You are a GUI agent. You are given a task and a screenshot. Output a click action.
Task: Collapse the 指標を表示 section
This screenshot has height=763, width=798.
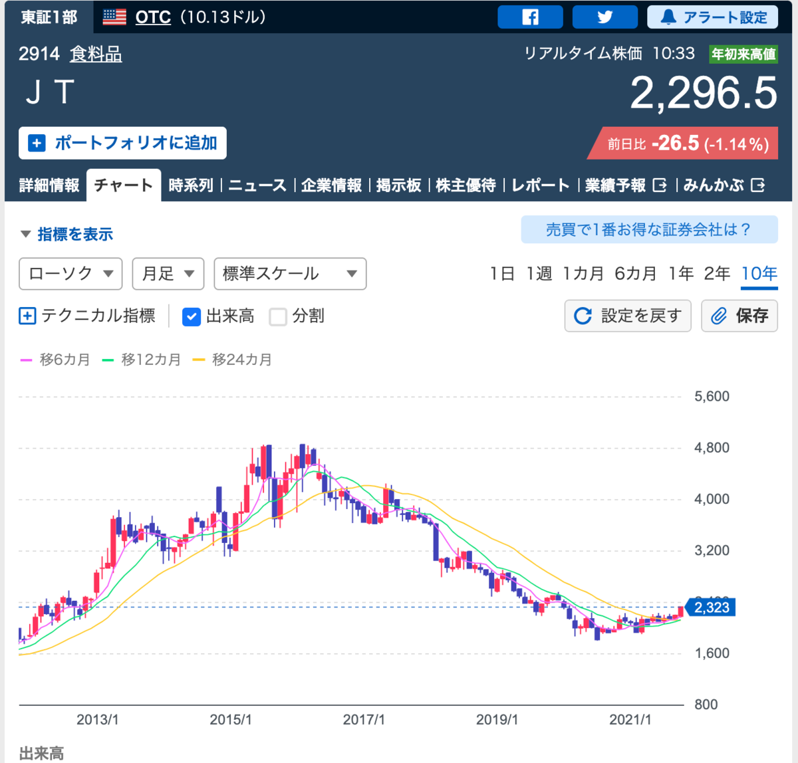pos(66,234)
